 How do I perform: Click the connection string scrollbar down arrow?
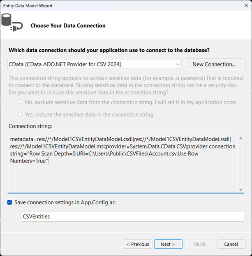point(241,189)
